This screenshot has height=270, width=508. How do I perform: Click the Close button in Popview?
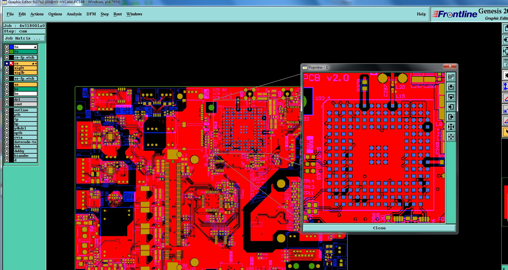tap(379, 228)
